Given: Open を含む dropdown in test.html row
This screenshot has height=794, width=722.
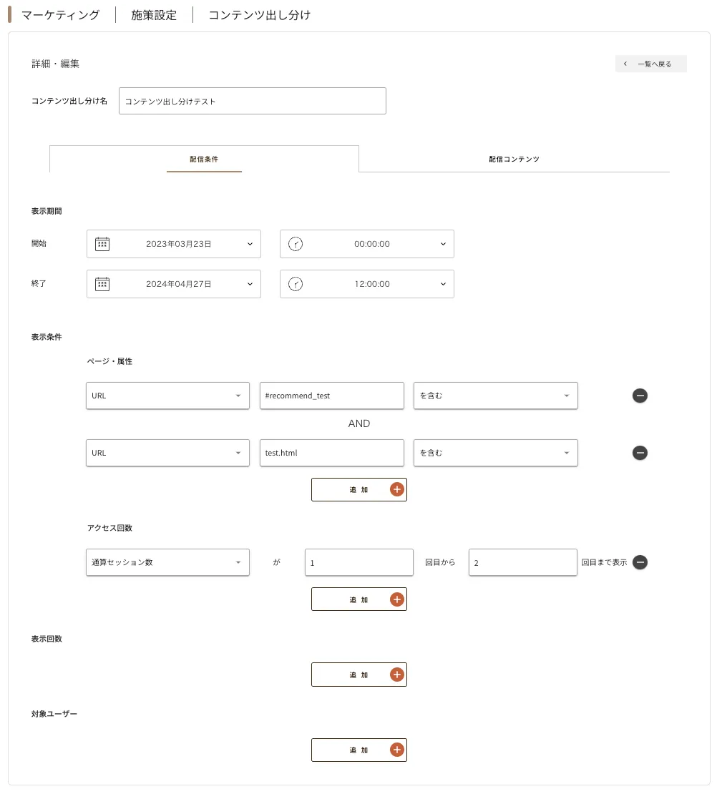Looking at the screenshot, I should click(x=495, y=453).
